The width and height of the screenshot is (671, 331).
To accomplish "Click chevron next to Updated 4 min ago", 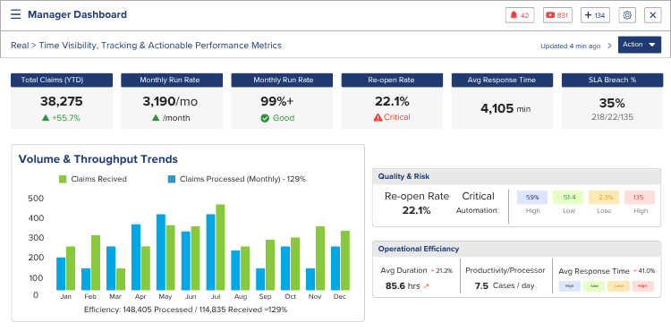I will point(610,46).
